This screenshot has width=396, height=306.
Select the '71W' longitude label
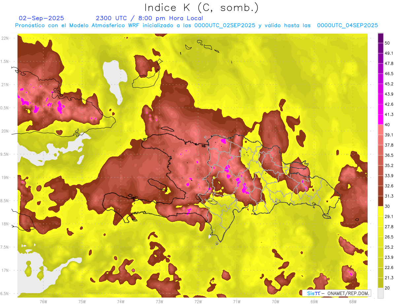pyautogui.click(x=237, y=301)
